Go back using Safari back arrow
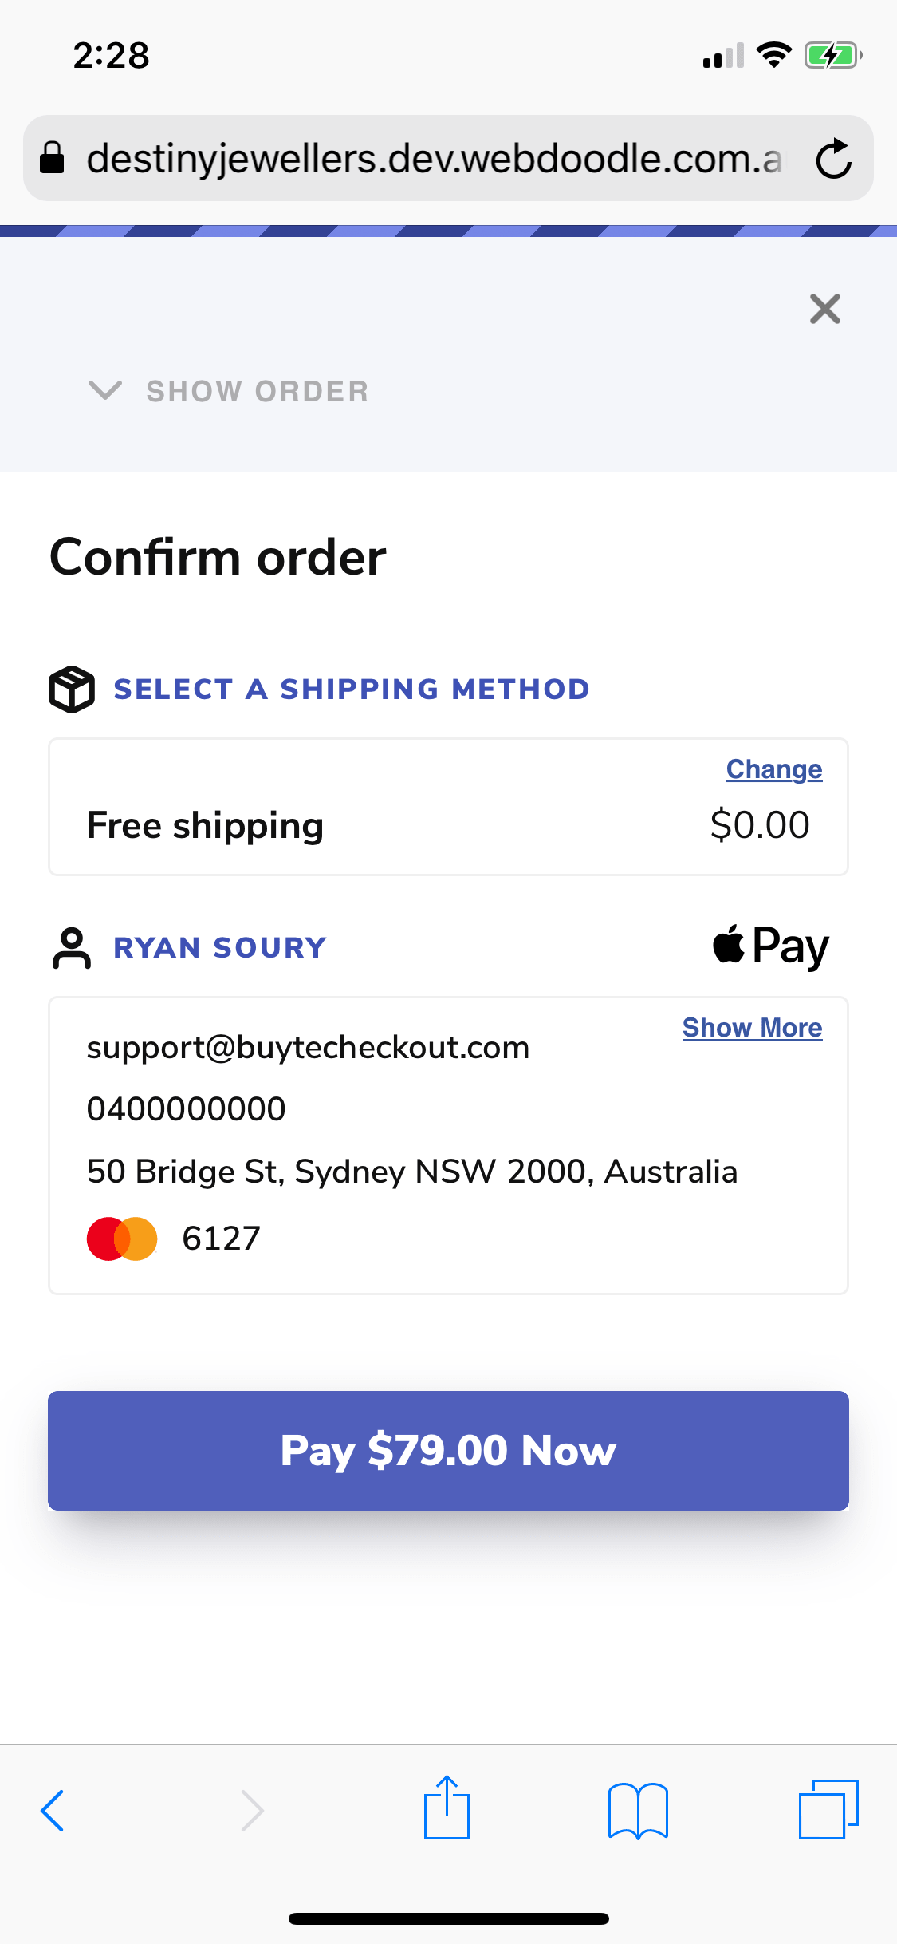The image size is (897, 1944). point(53,1810)
